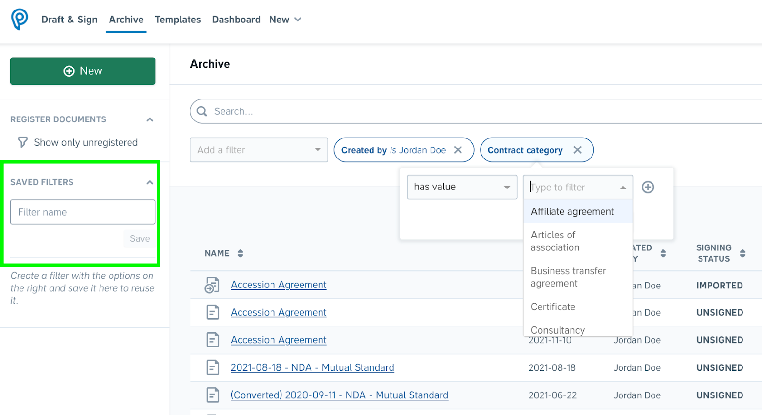This screenshot has width=762, height=415.
Task: Collapse the Register Documents section
Action: (150, 119)
